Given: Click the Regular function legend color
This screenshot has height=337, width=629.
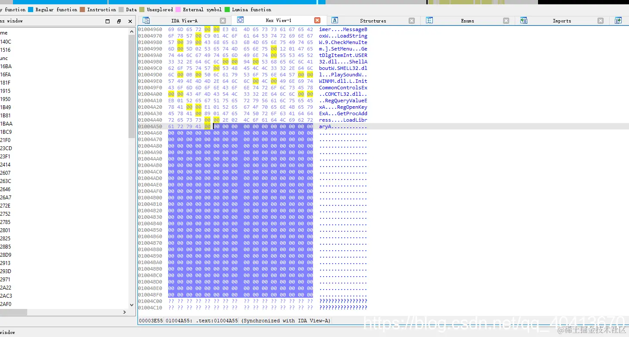Looking at the screenshot, I should [31, 9].
